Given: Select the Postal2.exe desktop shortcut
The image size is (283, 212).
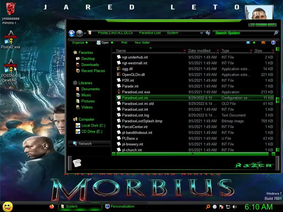Looking at the screenshot, I should click(11, 40).
